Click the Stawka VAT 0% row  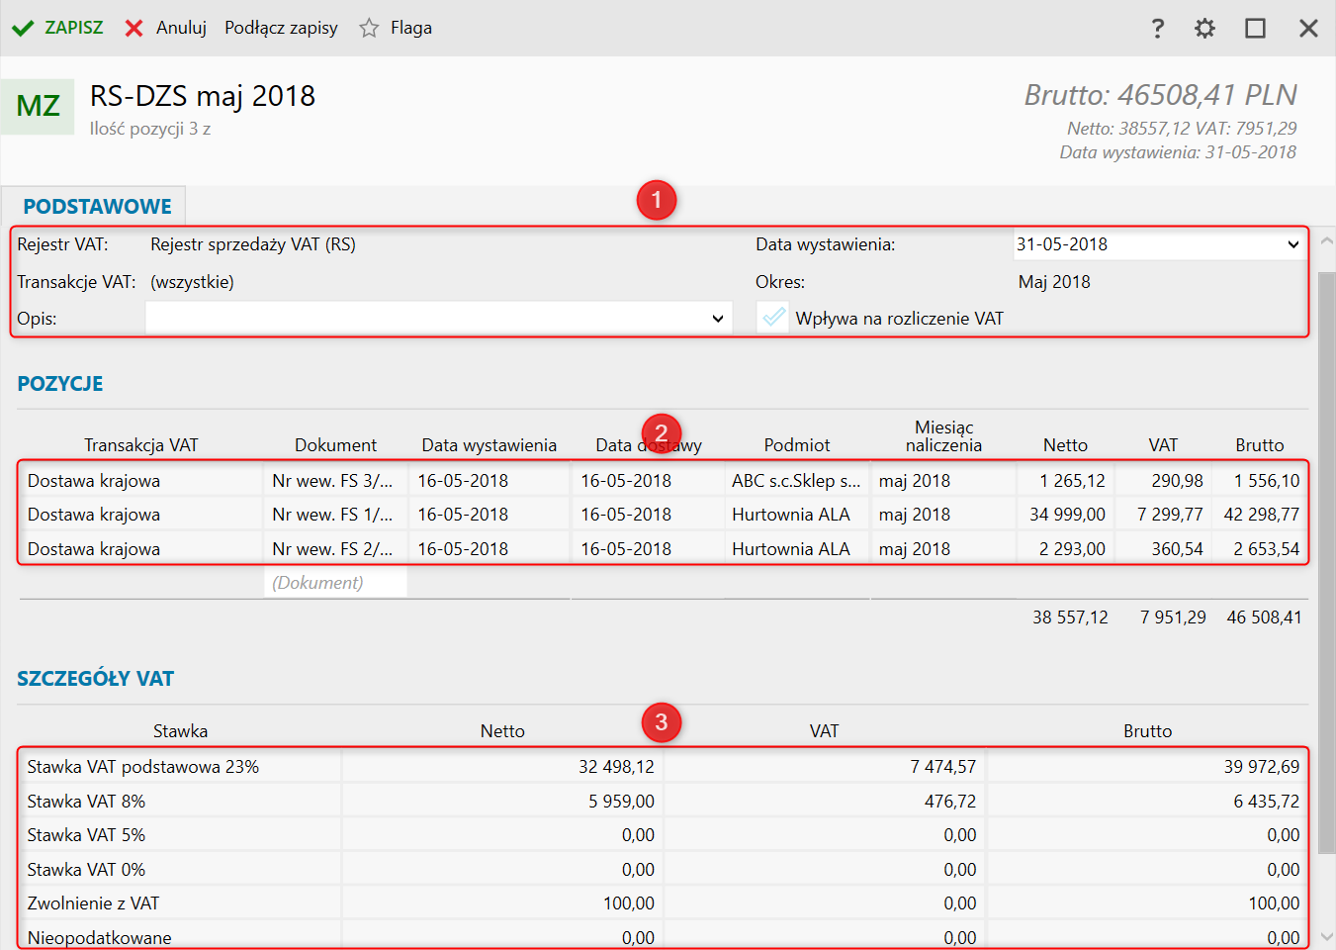(x=663, y=870)
